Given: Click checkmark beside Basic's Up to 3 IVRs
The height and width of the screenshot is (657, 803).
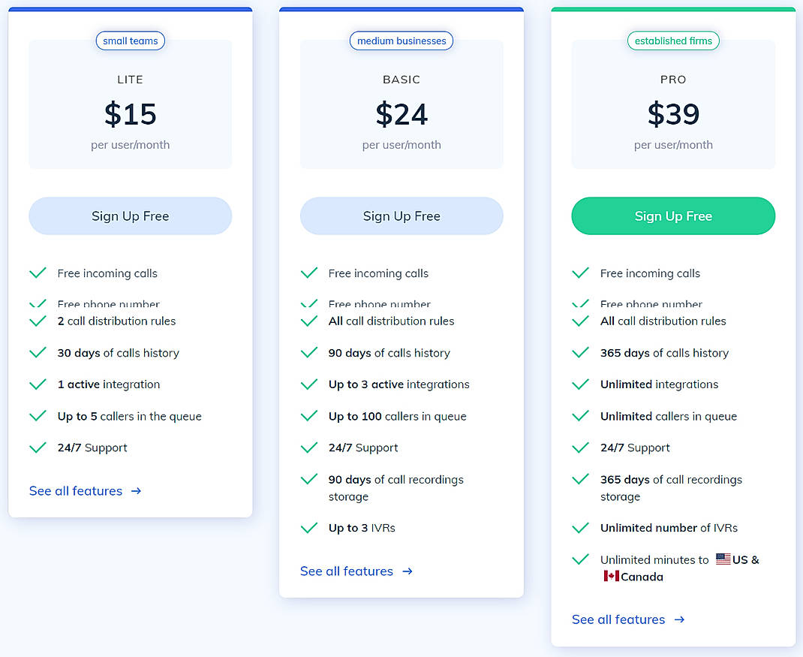Looking at the screenshot, I should 308,528.
